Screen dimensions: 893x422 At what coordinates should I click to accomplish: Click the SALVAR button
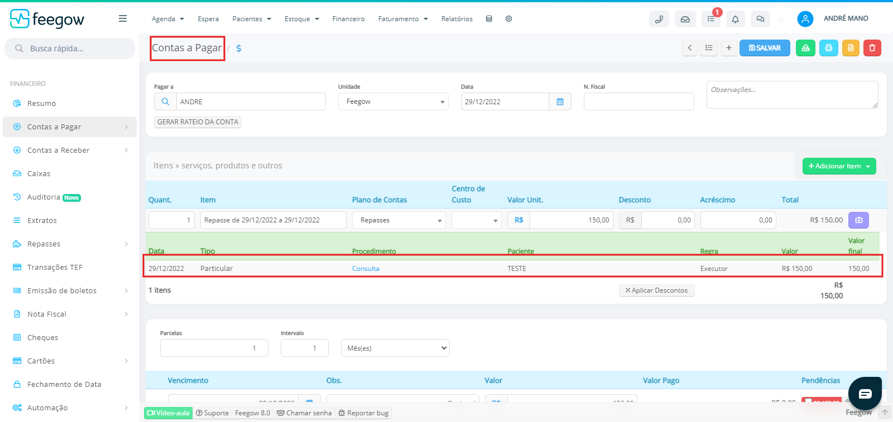click(765, 48)
